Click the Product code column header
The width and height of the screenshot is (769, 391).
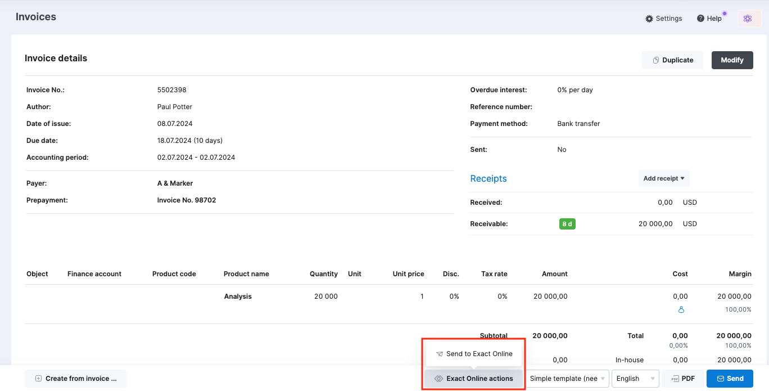[x=174, y=274]
